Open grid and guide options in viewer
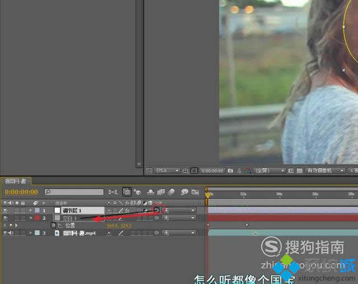This screenshot has height=284, width=358. point(185,171)
